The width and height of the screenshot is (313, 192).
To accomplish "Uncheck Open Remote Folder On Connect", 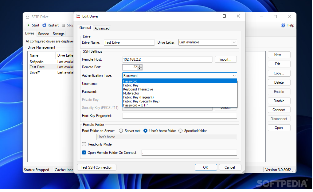I will pyautogui.click(x=84, y=152).
